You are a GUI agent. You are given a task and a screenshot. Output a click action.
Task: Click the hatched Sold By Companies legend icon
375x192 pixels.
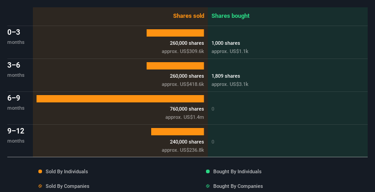[40, 186]
